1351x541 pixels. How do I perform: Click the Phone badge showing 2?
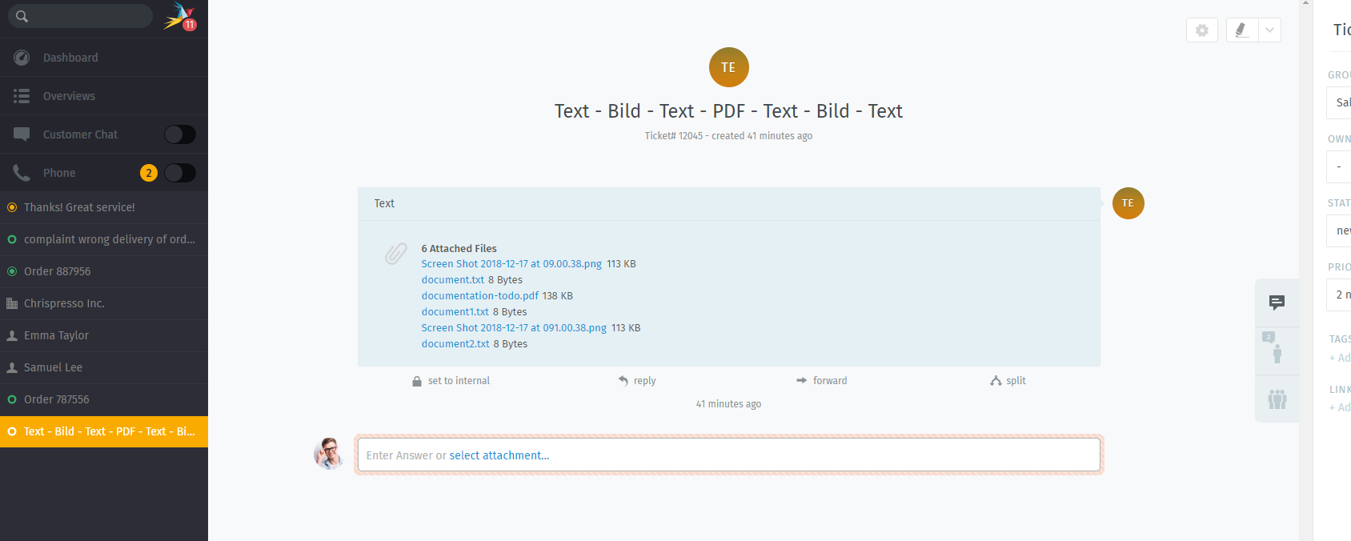149,173
